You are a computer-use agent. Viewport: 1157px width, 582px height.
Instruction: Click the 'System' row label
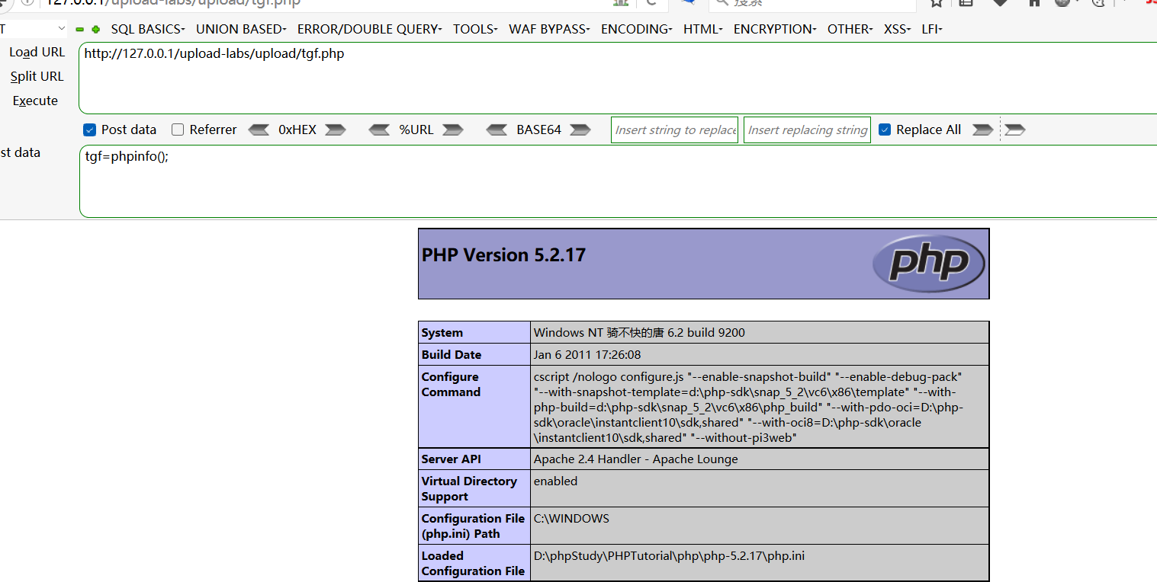pos(442,332)
